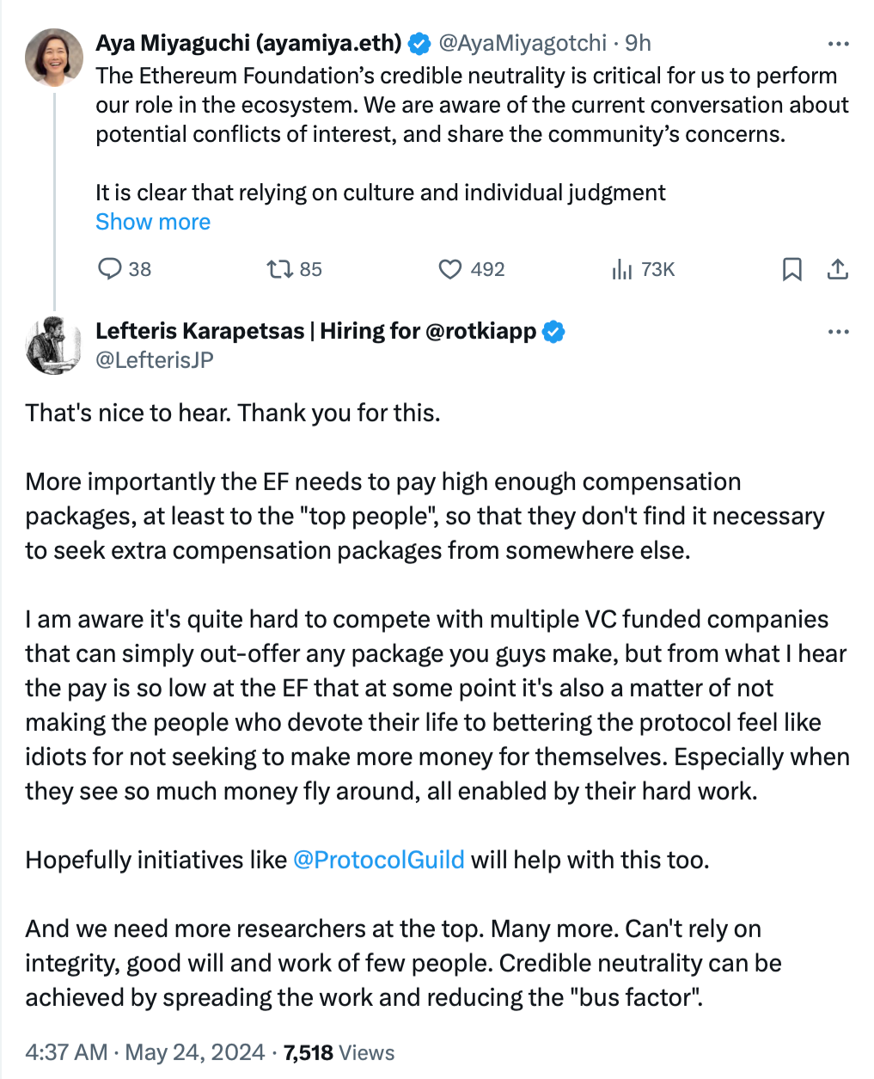Image resolution: width=874 pixels, height=1079 pixels.
Task: Click verified badge next to Aya's name
Action: [419, 43]
